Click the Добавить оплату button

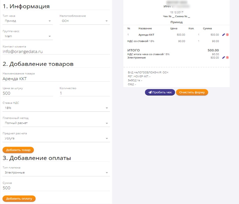(x=19, y=199)
